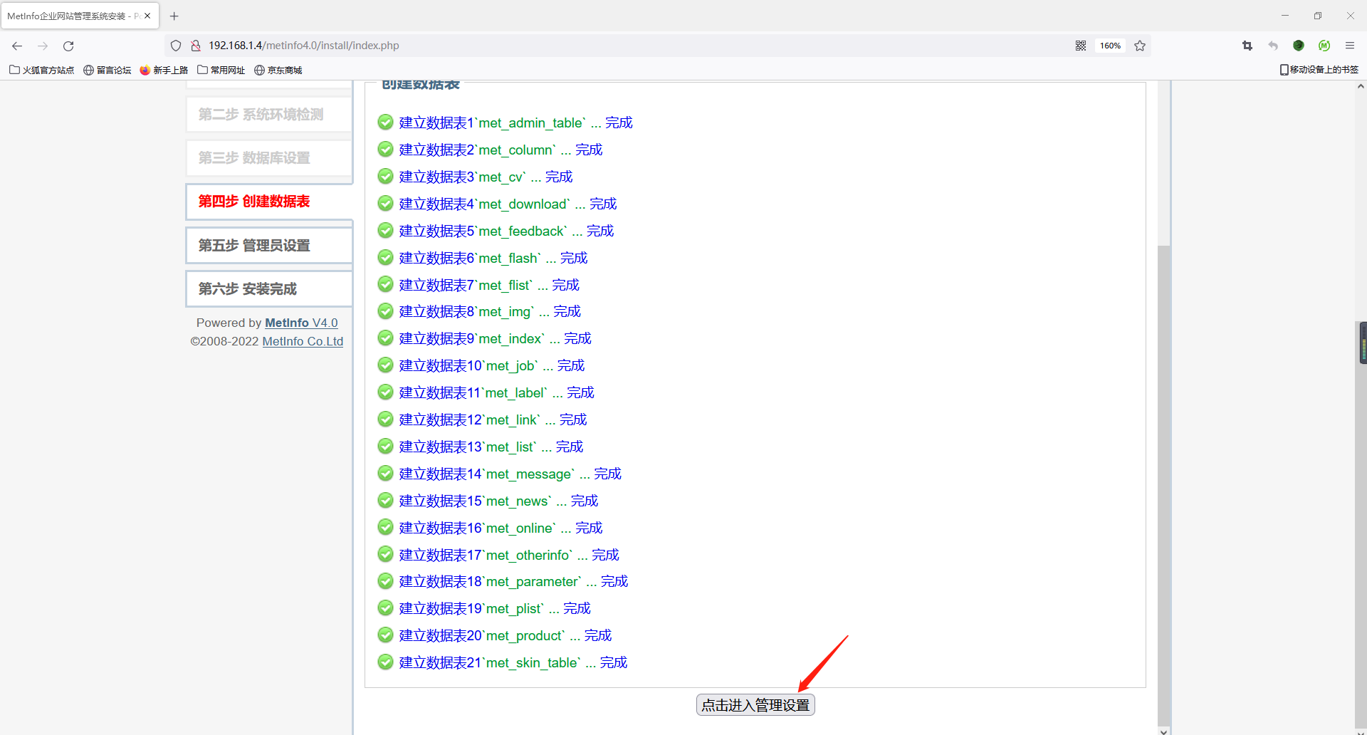Click the browser back arrow
Image resolution: width=1367 pixels, height=735 pixels.
point(17,46)
